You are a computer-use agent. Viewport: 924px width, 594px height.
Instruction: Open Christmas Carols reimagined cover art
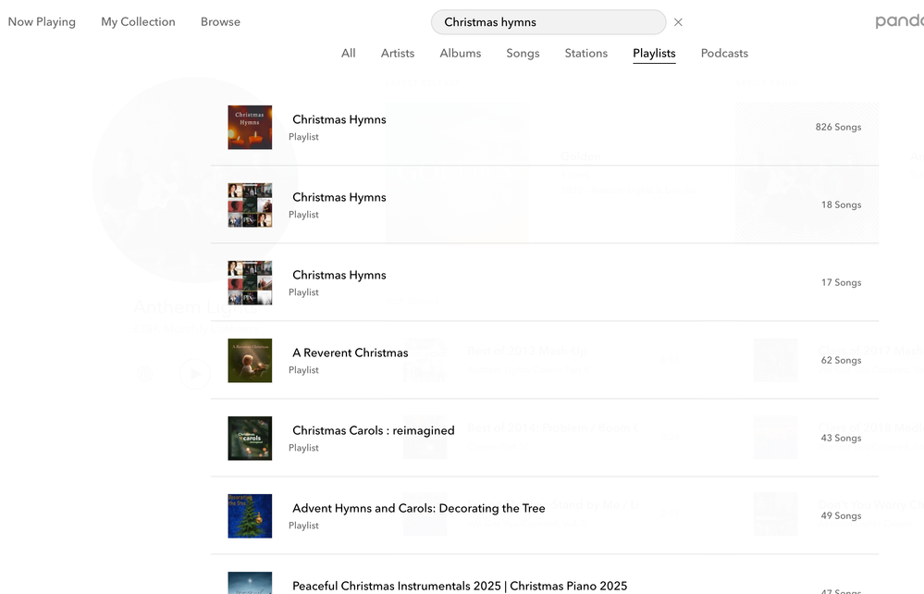(250, 438)
